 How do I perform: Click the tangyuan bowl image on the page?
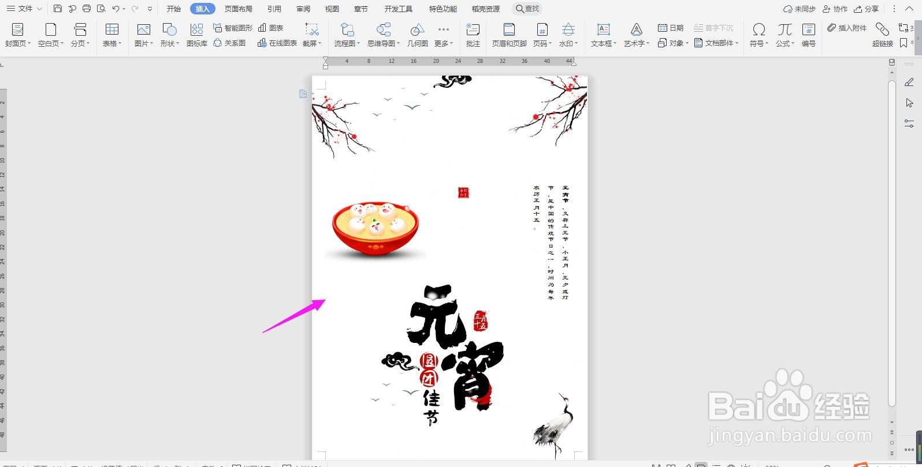point(375,230)
